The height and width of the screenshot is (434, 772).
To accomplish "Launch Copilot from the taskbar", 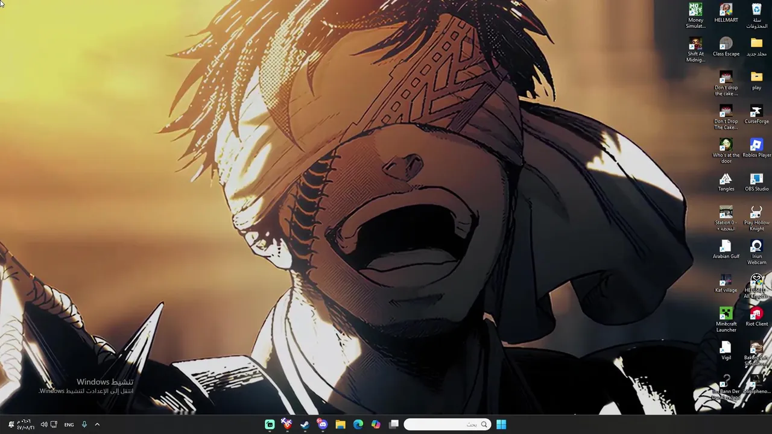I will (376, 424).
